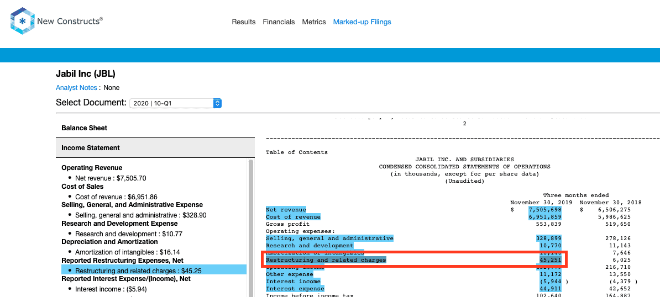Image resolution: width=660 pixels, height=297 pixels.
Task: Open the Metrics tab
Action: point(314,22)
